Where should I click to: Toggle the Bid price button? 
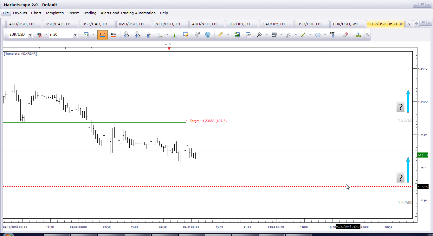tap(103, 35)
